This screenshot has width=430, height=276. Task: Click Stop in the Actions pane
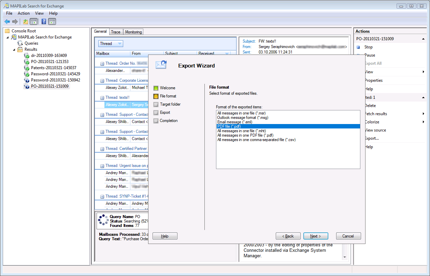tap(369, 47)
